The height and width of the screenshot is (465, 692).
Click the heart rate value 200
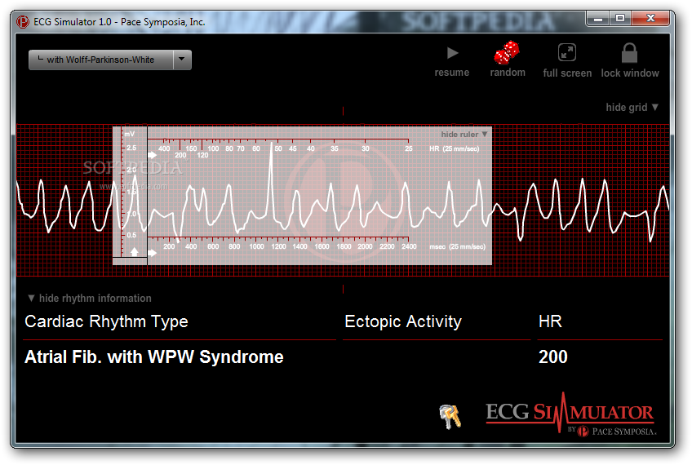click(553, 357)
